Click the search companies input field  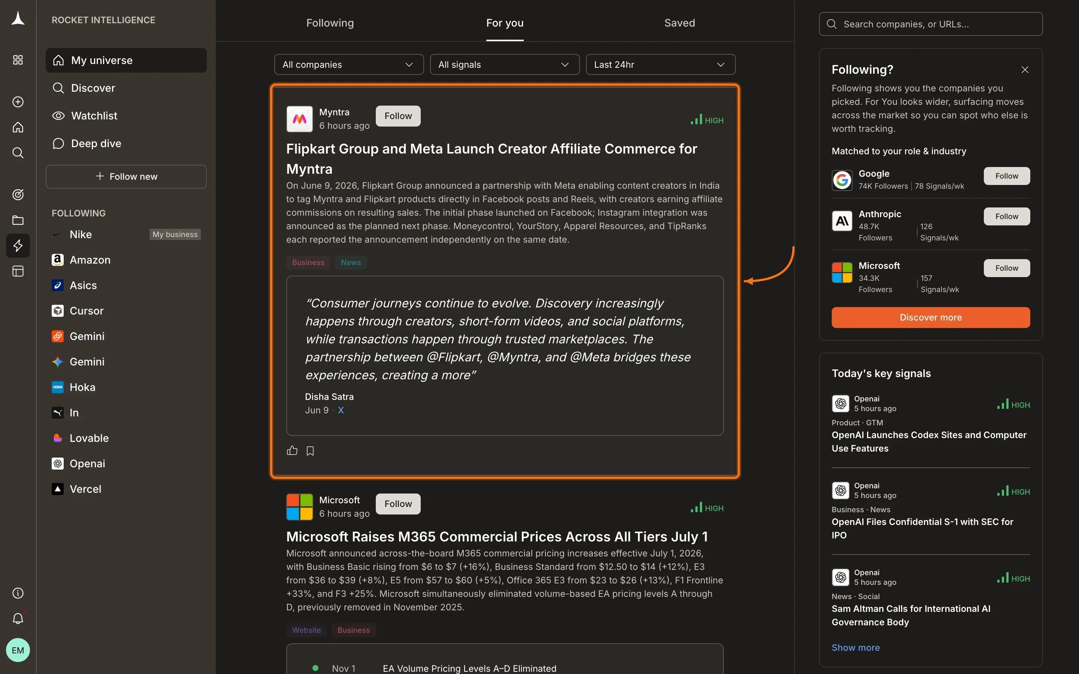931,24
